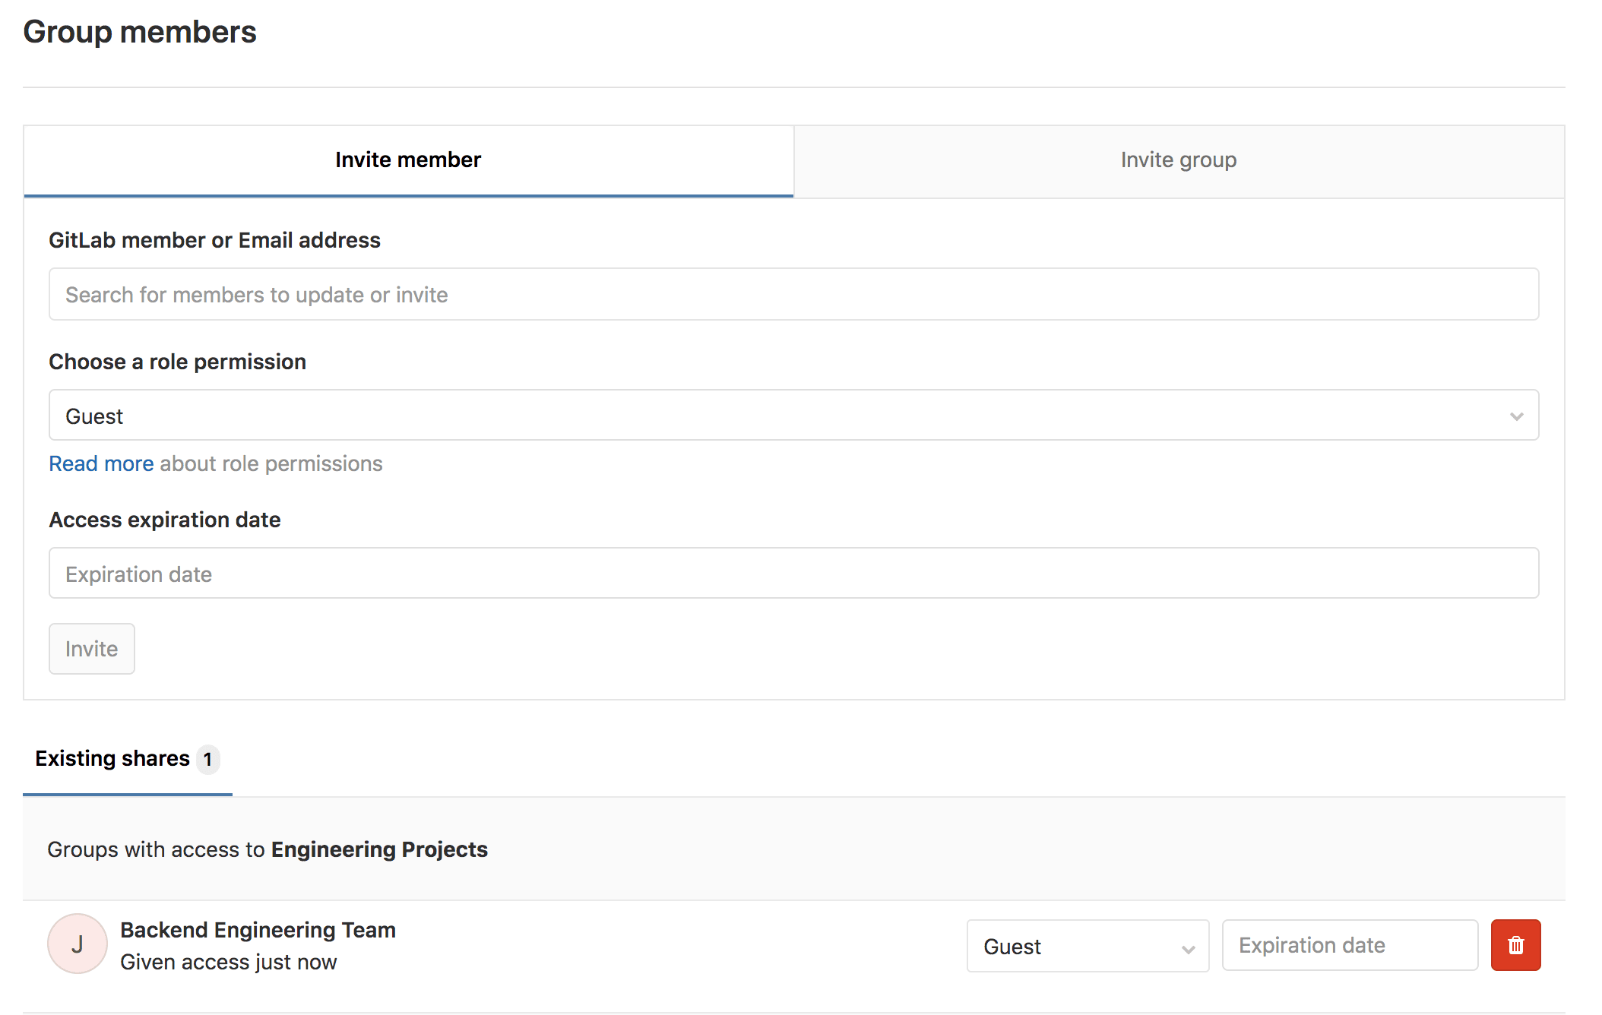The width and height of the screenshot is (1602, 1015).
Task: Click the count badge next to Existing shares
Action: click(207, 760)
